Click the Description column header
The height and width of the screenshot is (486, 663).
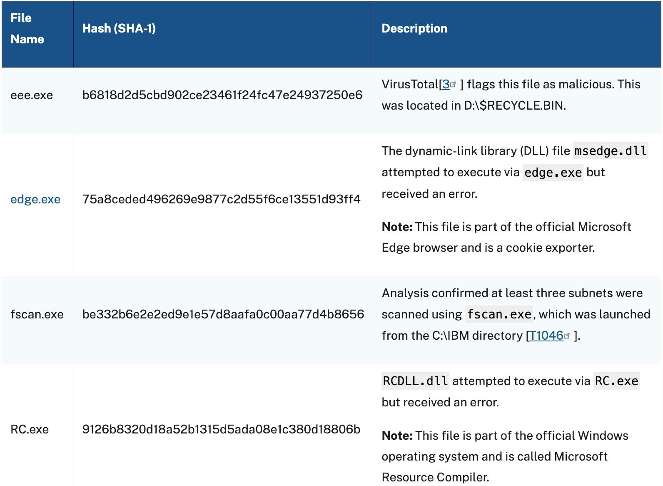click(414, 28)
